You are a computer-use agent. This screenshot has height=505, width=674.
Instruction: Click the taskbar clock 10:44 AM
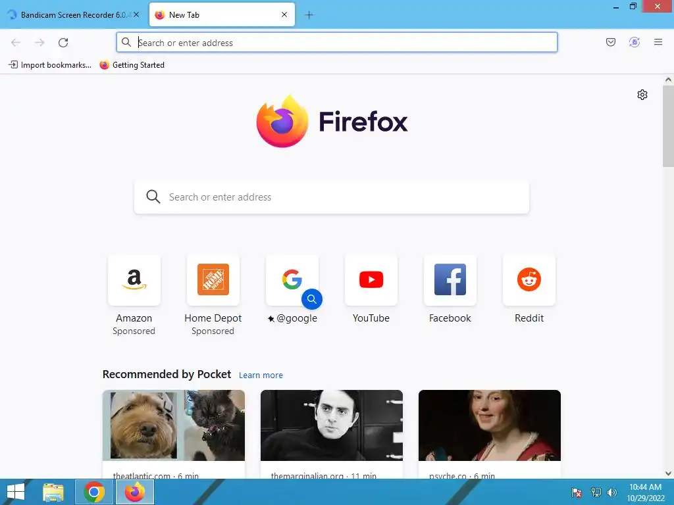[x=645, y=492]
